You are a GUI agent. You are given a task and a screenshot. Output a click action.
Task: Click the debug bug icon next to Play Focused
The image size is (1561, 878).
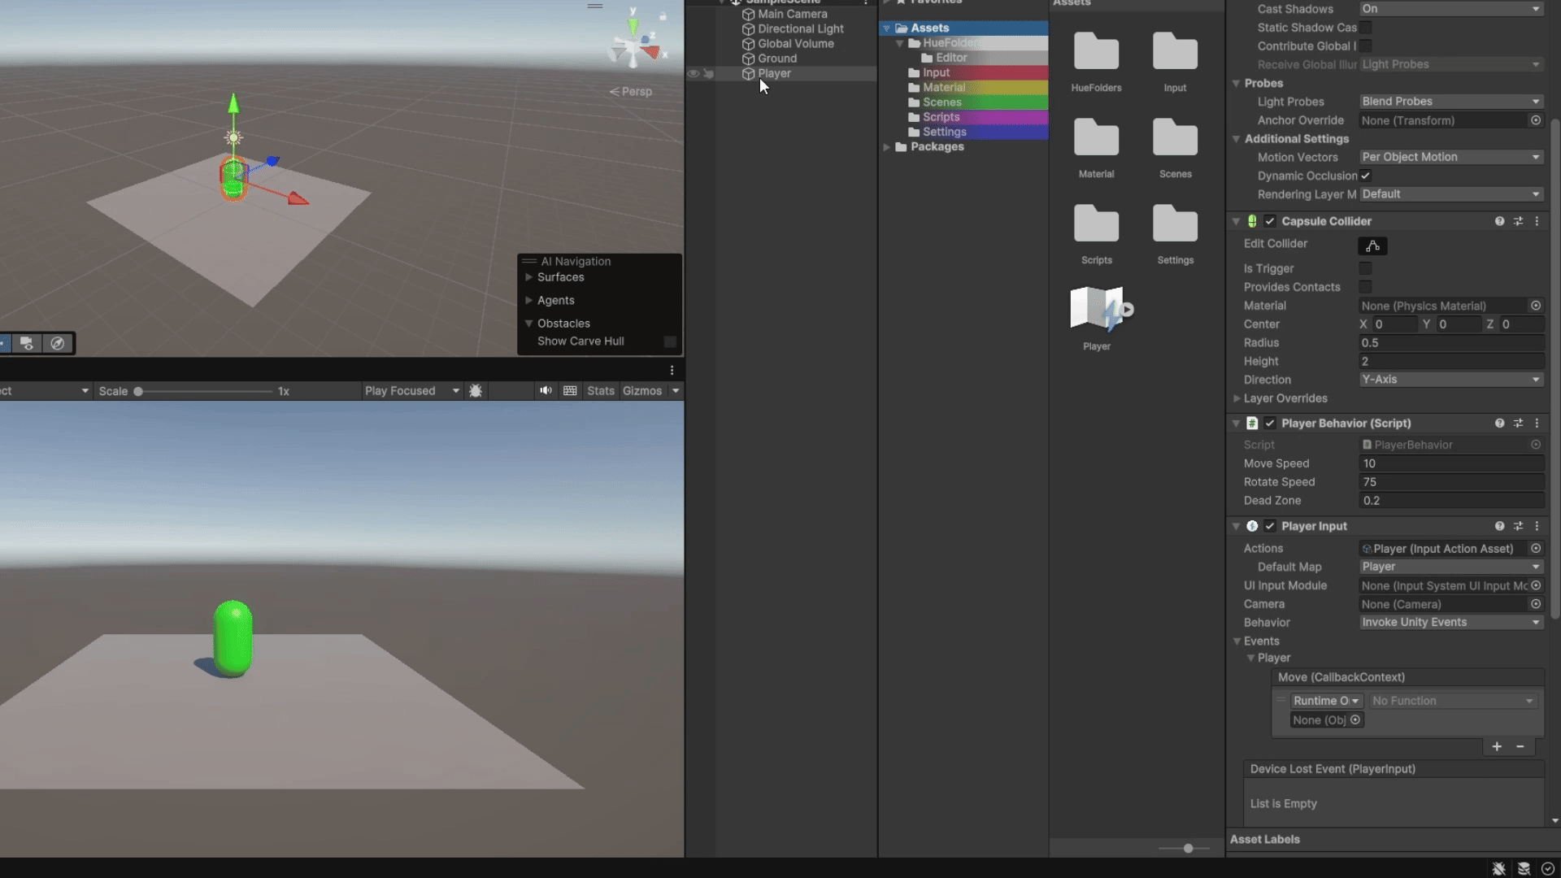pyautogui.click(x=475, y=391)
